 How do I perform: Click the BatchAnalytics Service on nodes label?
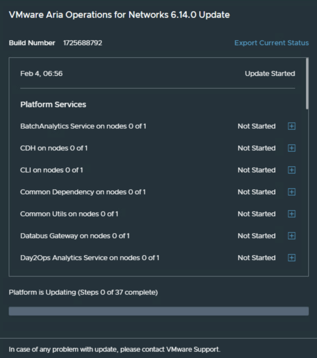pyautogui.click(x=83, y=126)
